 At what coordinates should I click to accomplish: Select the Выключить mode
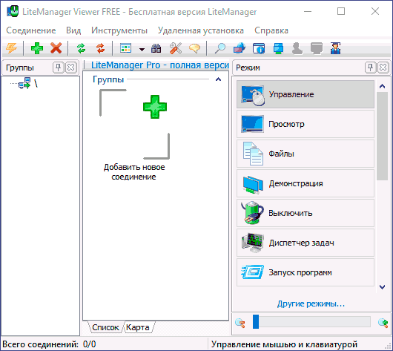306,213
